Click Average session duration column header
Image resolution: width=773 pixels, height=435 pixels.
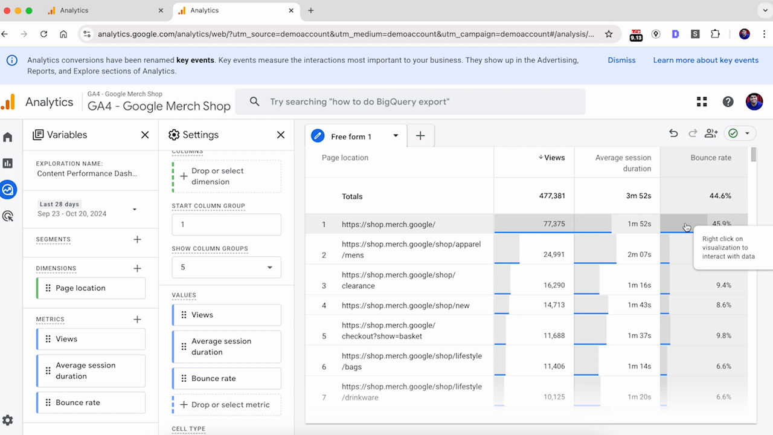coord(623,163)
